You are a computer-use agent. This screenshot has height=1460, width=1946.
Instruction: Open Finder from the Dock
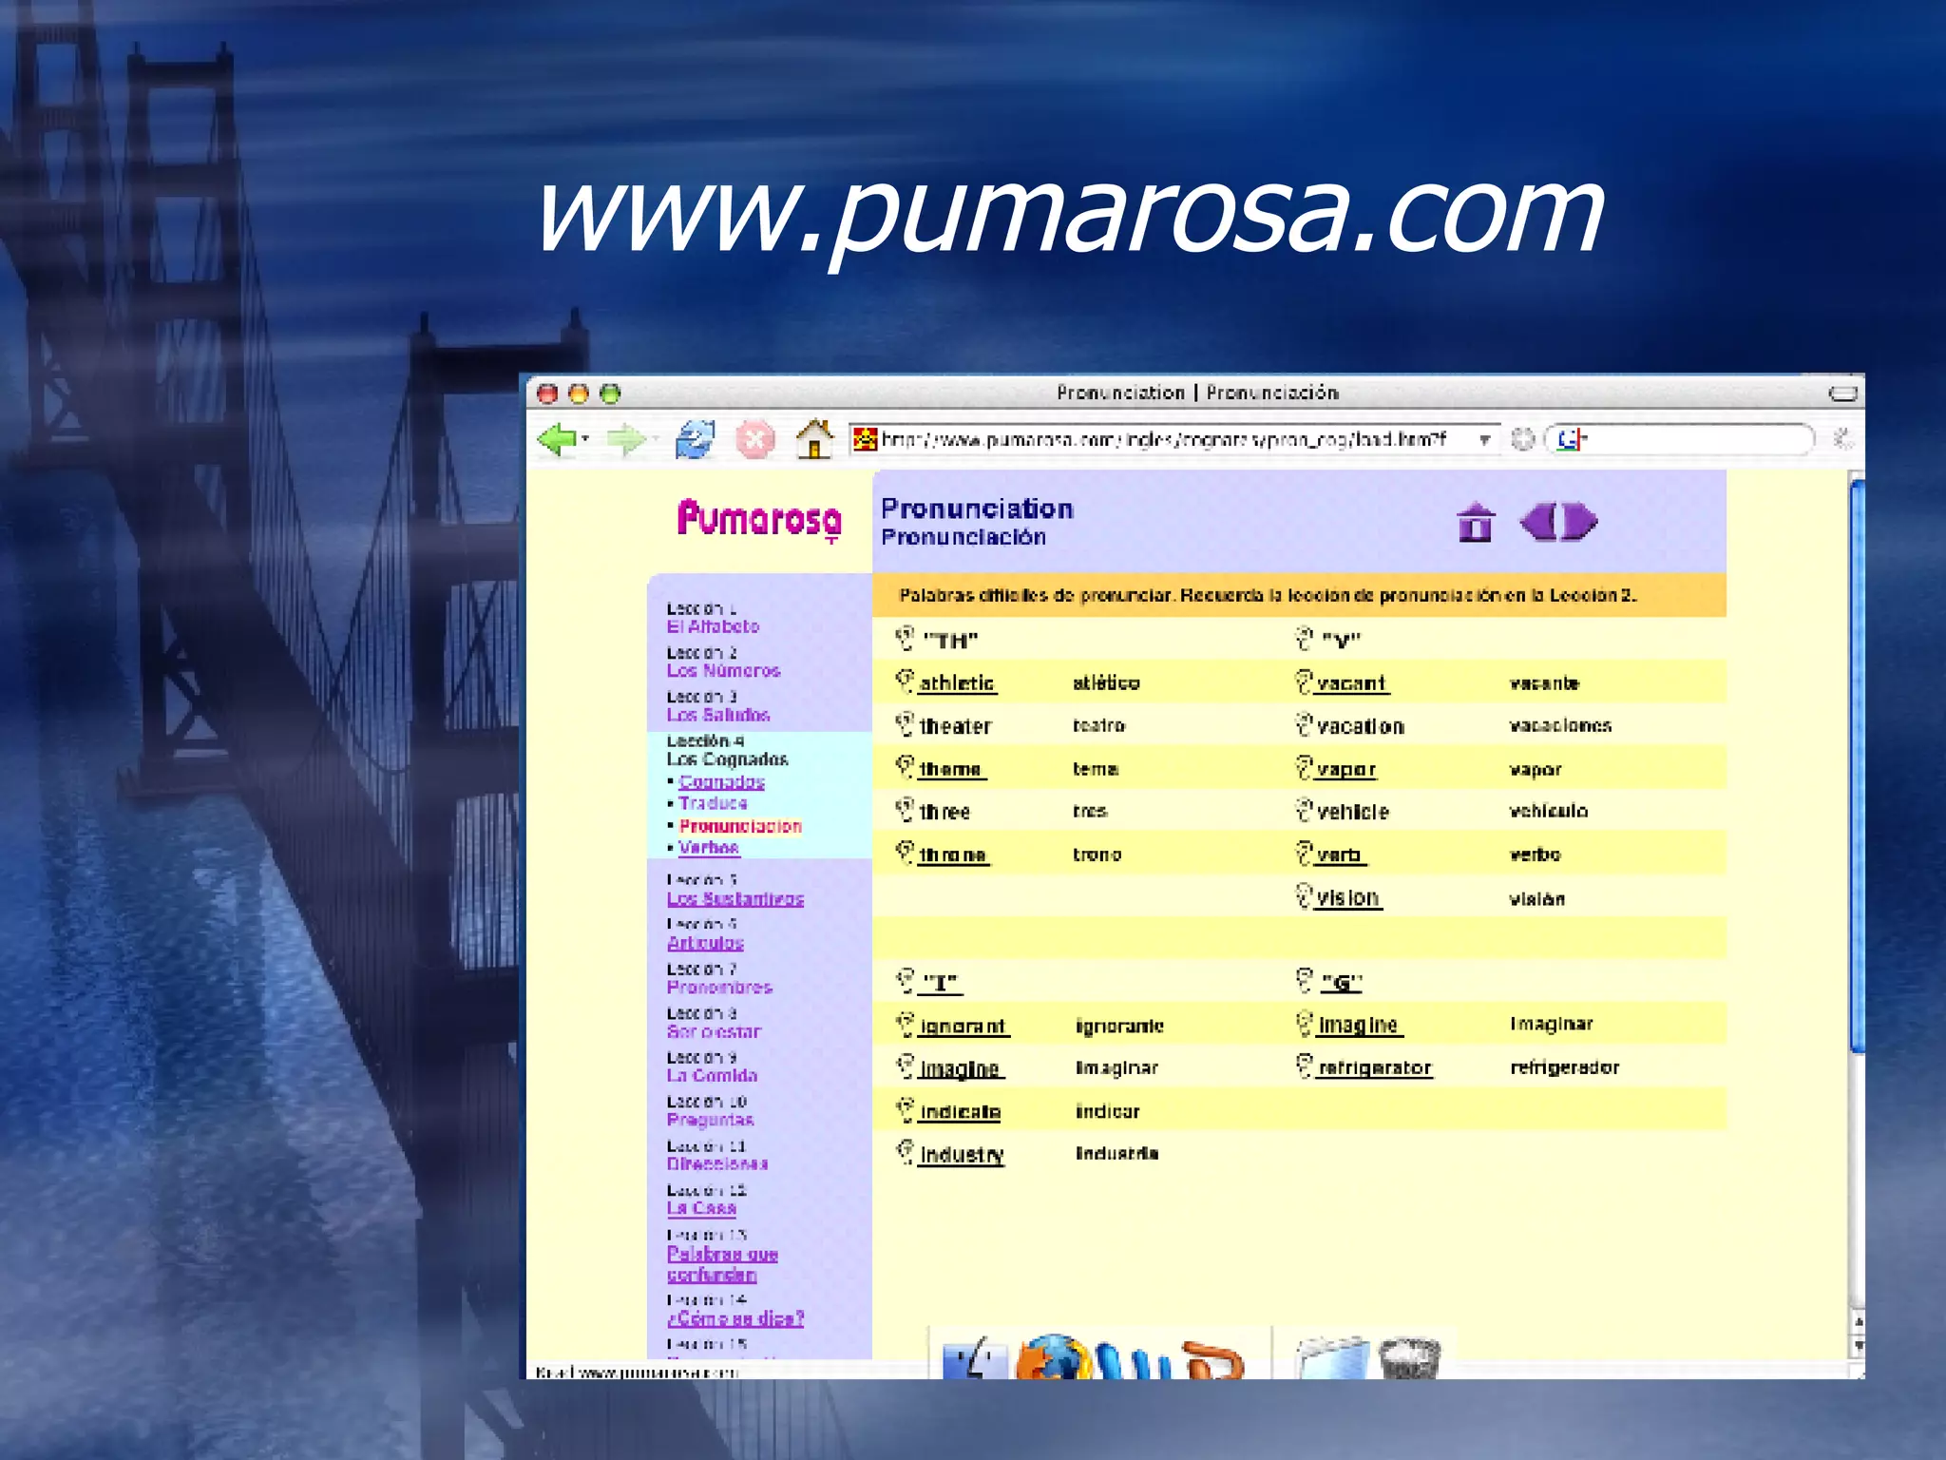973,1359
